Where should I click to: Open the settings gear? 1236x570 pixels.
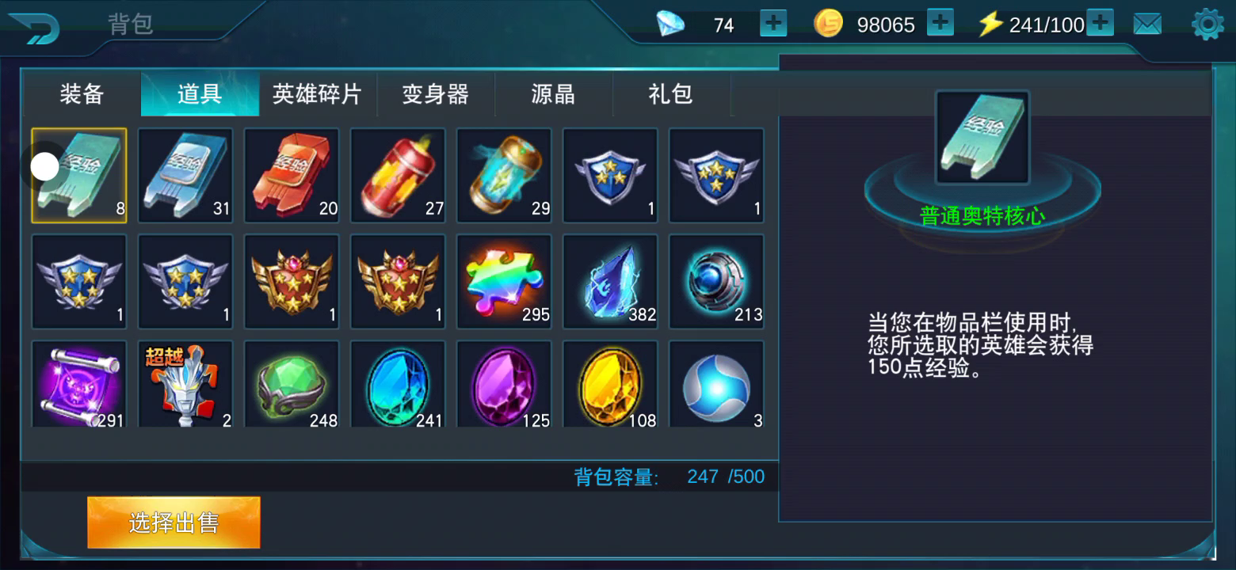1207,25
